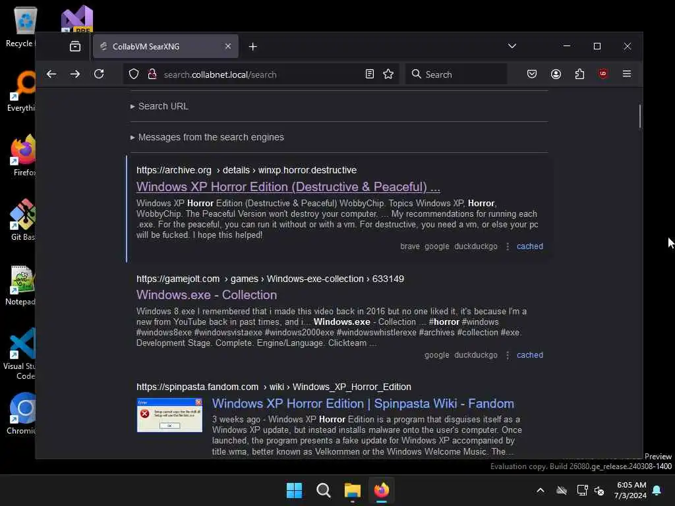Open the archive.org result URL breadcrumb
Image resolution: width=675 pixels, height=506 pixels.
coord(247,170)
